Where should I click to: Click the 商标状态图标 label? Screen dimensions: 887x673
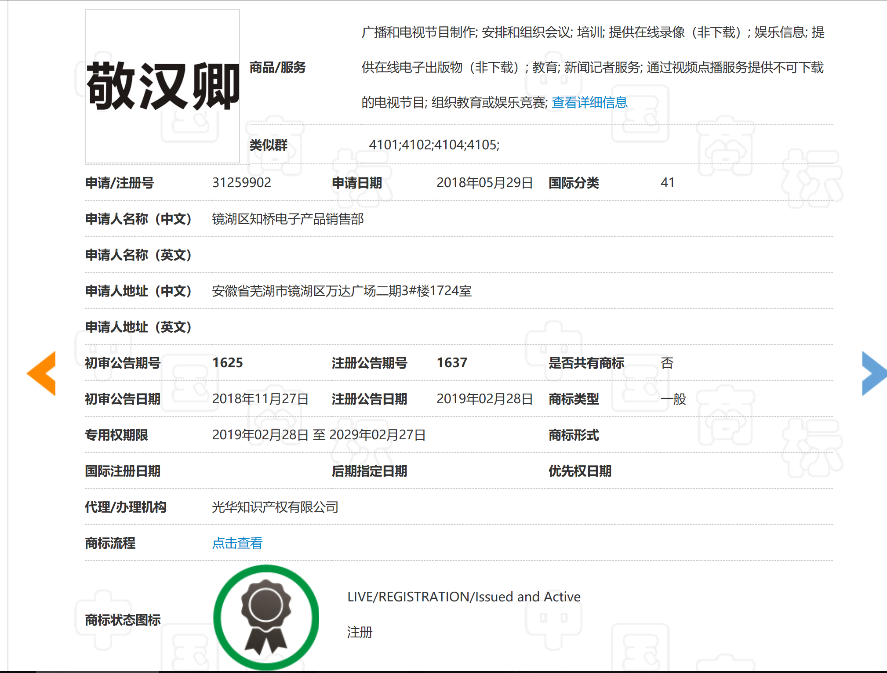pyautogui.click(x=123, y=619)
